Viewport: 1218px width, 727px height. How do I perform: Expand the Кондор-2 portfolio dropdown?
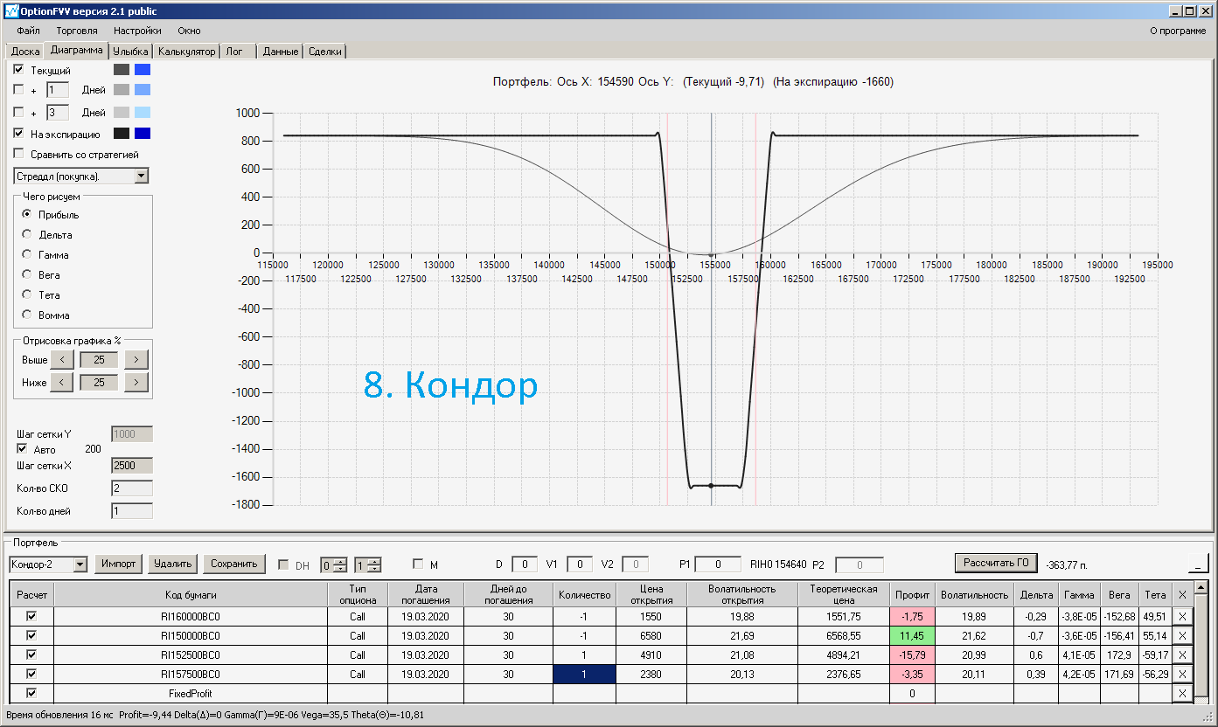click(x=80, y=564)
